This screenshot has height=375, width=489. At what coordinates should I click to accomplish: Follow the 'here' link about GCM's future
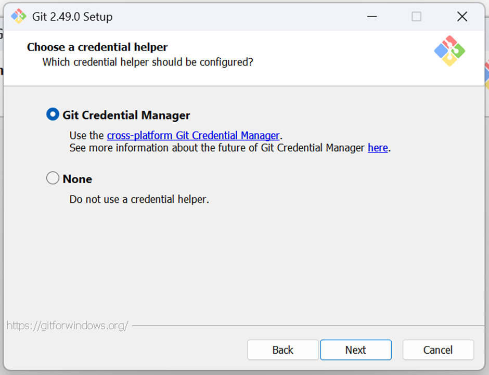(378, 148)
